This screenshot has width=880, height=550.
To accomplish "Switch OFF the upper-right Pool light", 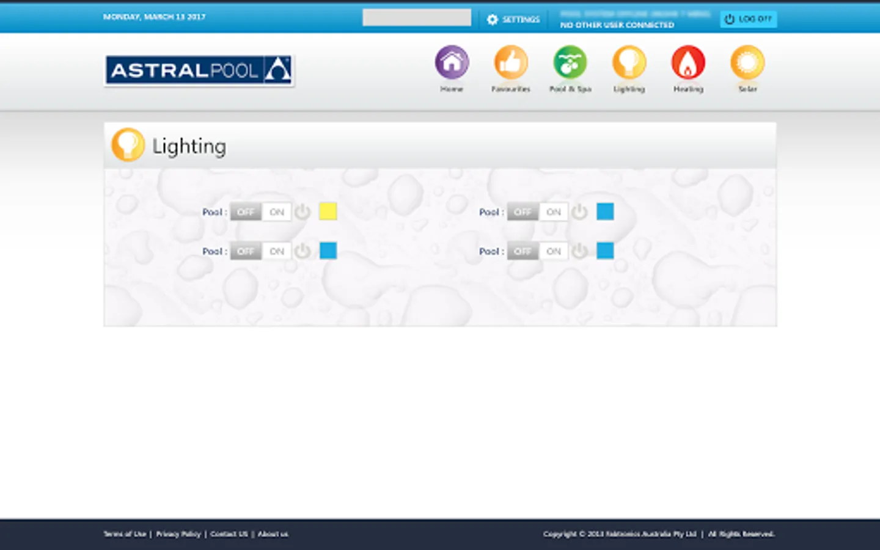I will coord(522,212).
